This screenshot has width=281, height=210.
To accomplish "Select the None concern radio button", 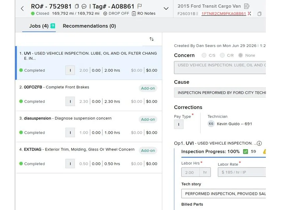I will tap(240, 55).
